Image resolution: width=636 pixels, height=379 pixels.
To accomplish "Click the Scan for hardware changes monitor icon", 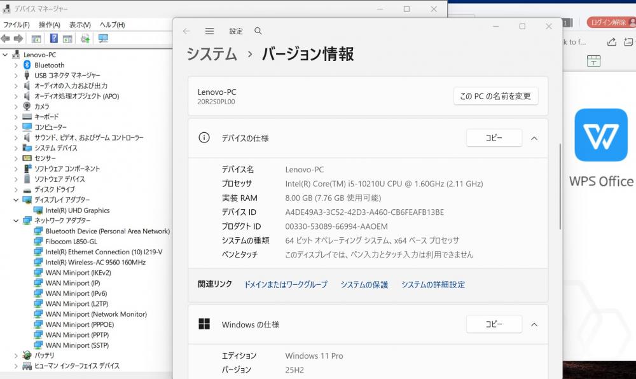I will pos(103,39).
